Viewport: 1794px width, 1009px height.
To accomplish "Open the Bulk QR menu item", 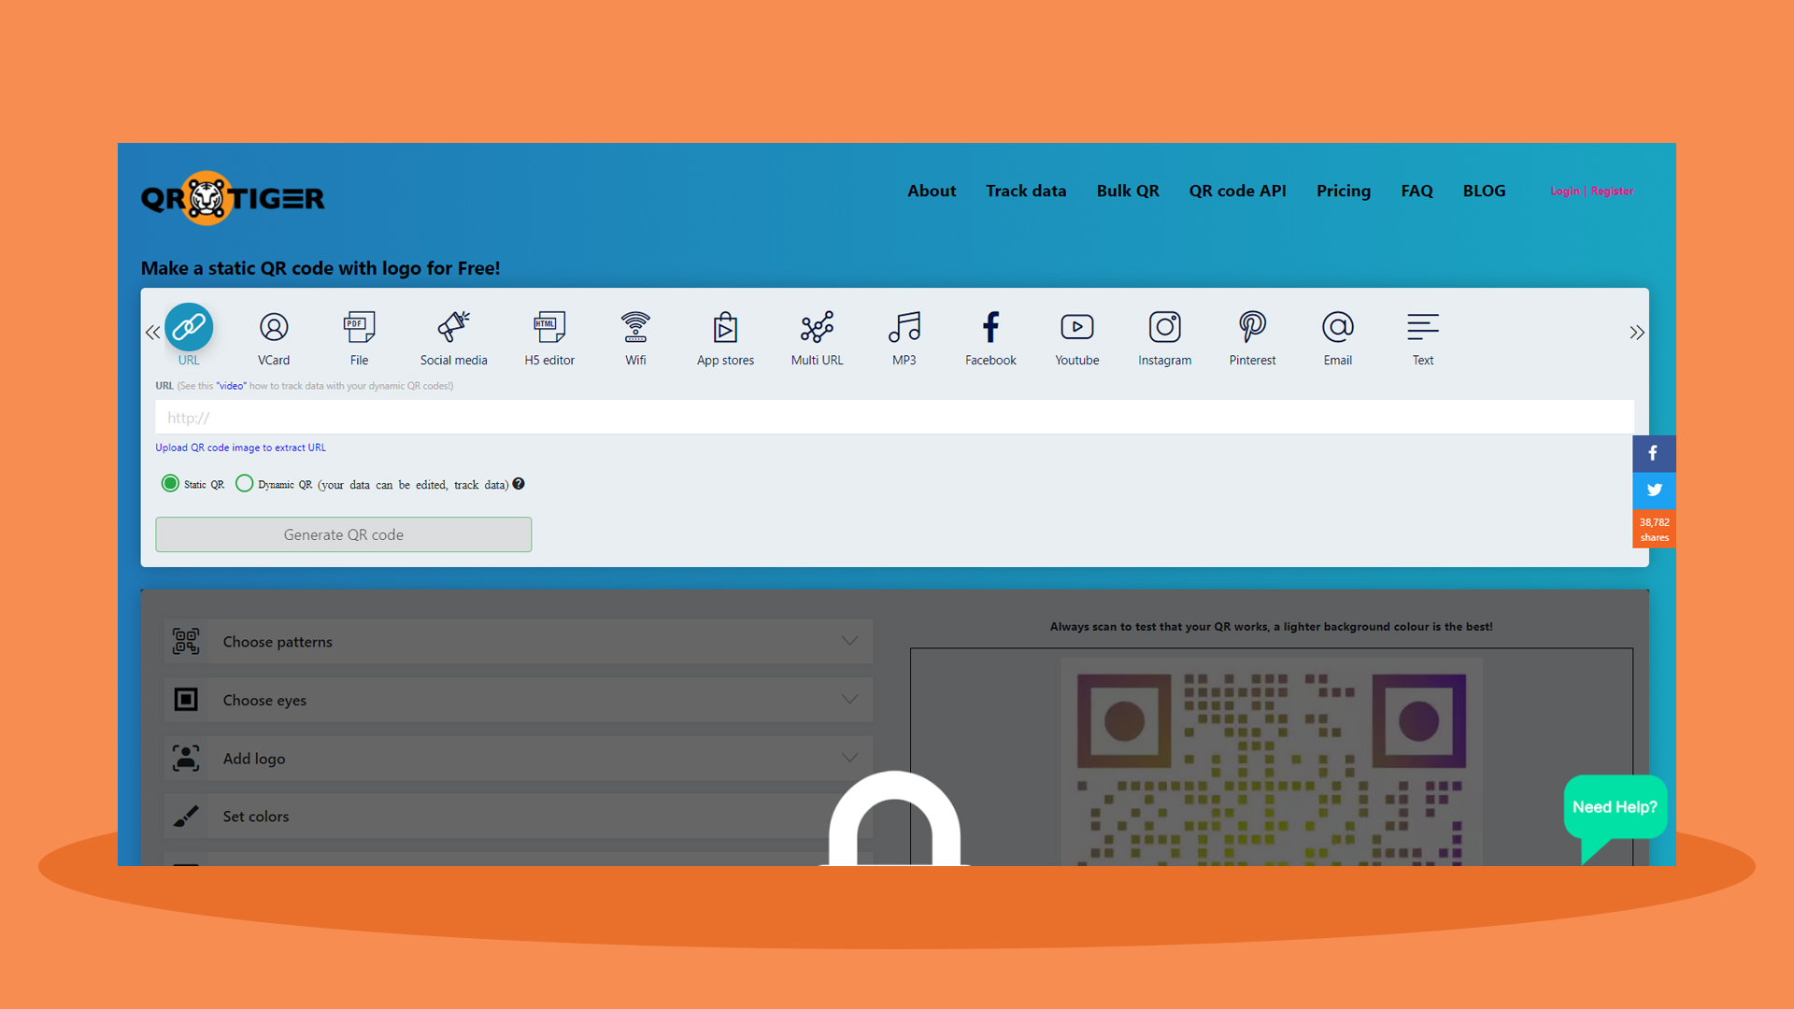I will click(1127, 191).
